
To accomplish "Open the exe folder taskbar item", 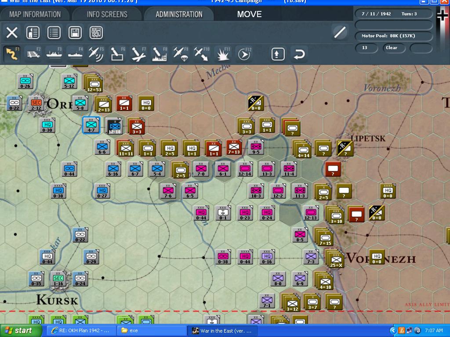I will (x=152, y=331).
